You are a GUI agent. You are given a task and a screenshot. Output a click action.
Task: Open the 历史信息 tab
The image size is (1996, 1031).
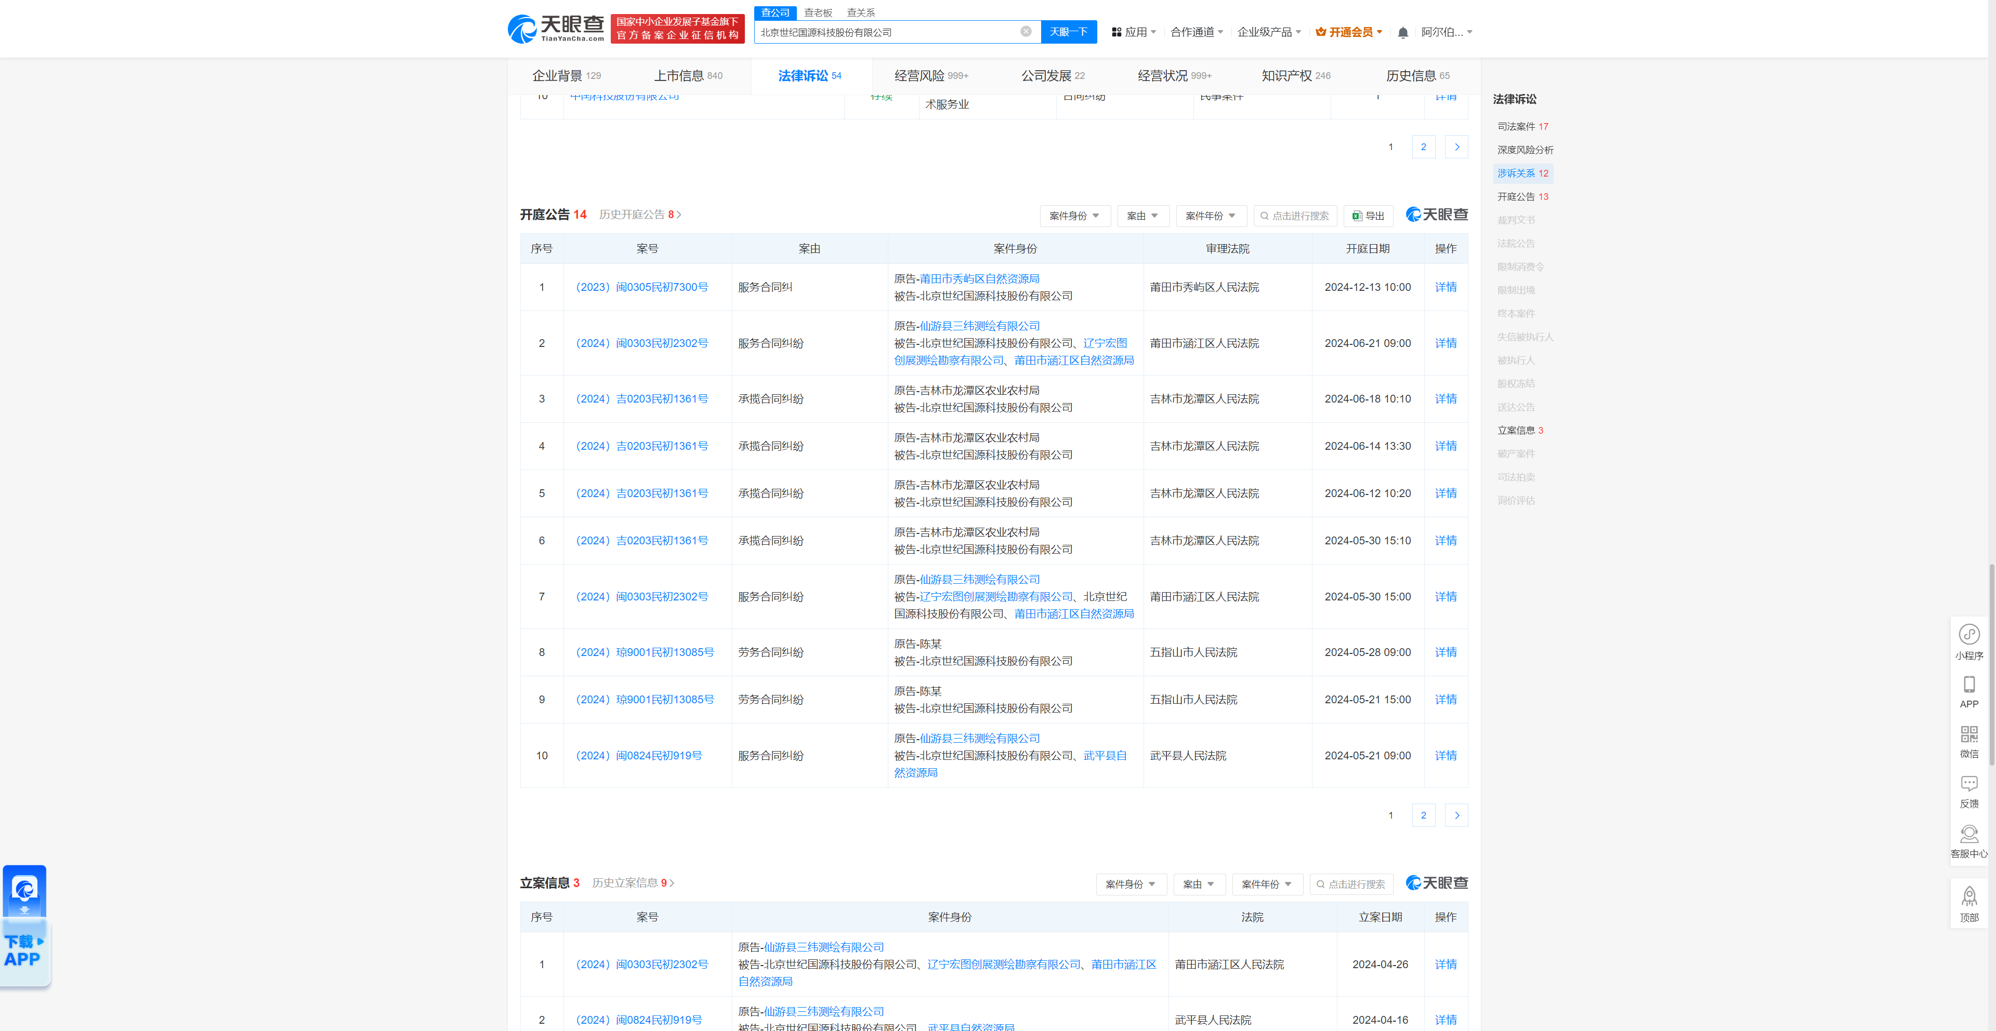1418,76
